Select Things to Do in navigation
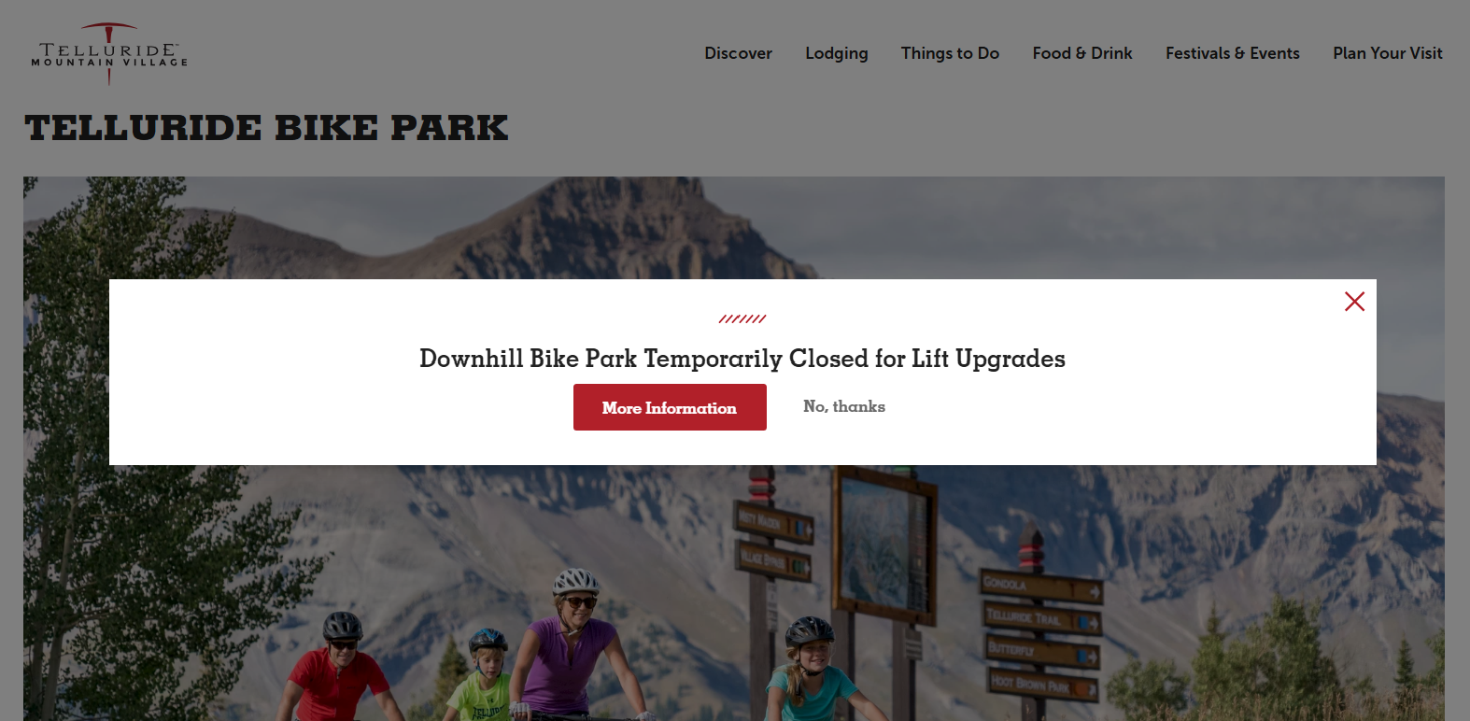 950,53
